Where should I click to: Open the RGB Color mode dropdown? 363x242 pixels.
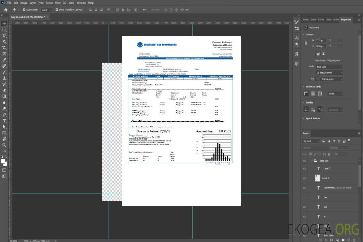[x=329, y=67]
